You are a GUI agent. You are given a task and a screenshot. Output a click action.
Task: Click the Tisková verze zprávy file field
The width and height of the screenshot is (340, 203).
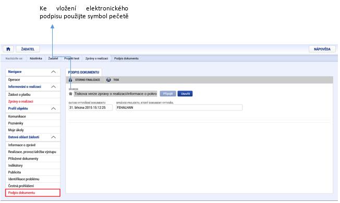click(x=115, y=94)
